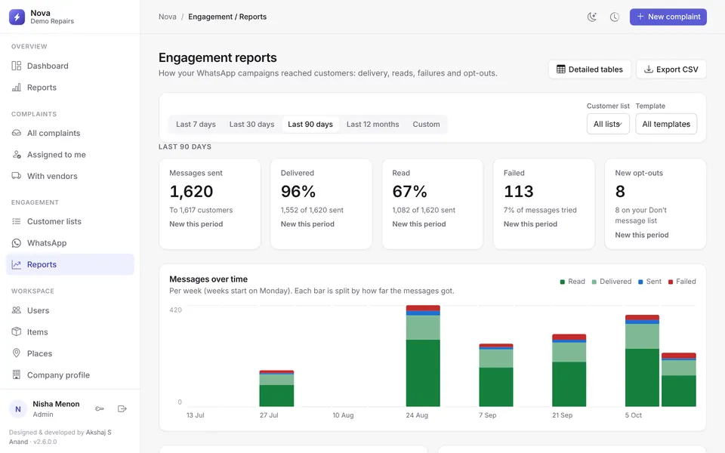Click the 7 Sep bar in the chart
The image size is (725, 453).
tap(496, 375)
